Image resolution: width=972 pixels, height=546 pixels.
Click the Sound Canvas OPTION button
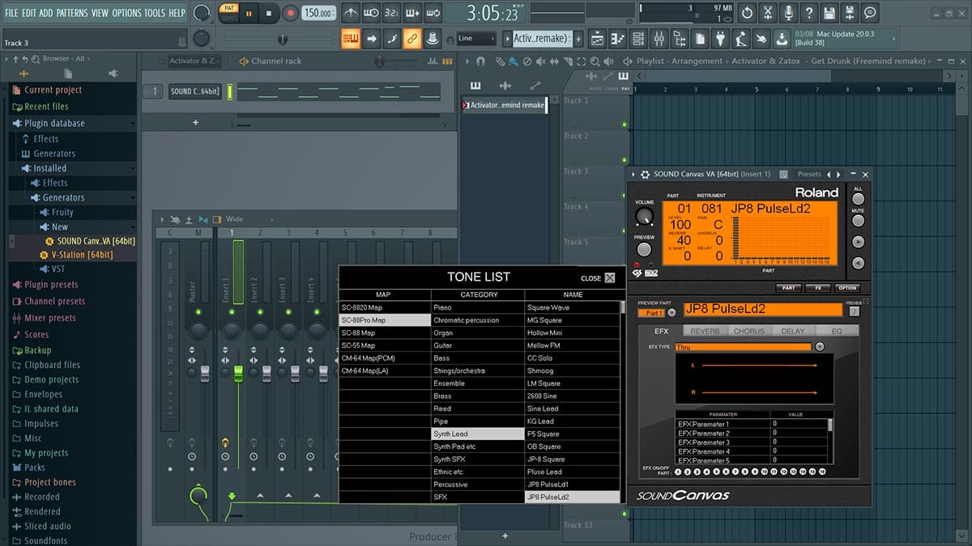(847, 288)
